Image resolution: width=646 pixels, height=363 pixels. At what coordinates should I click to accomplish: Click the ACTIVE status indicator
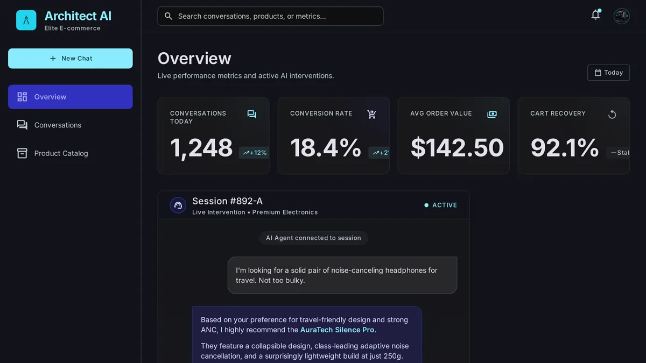440,205
